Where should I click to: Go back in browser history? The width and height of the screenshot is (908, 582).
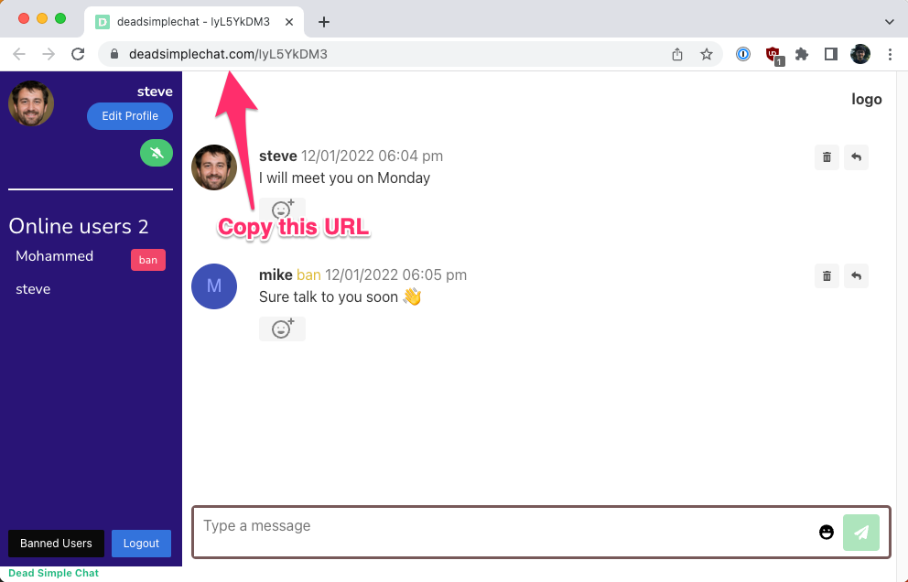19,54
